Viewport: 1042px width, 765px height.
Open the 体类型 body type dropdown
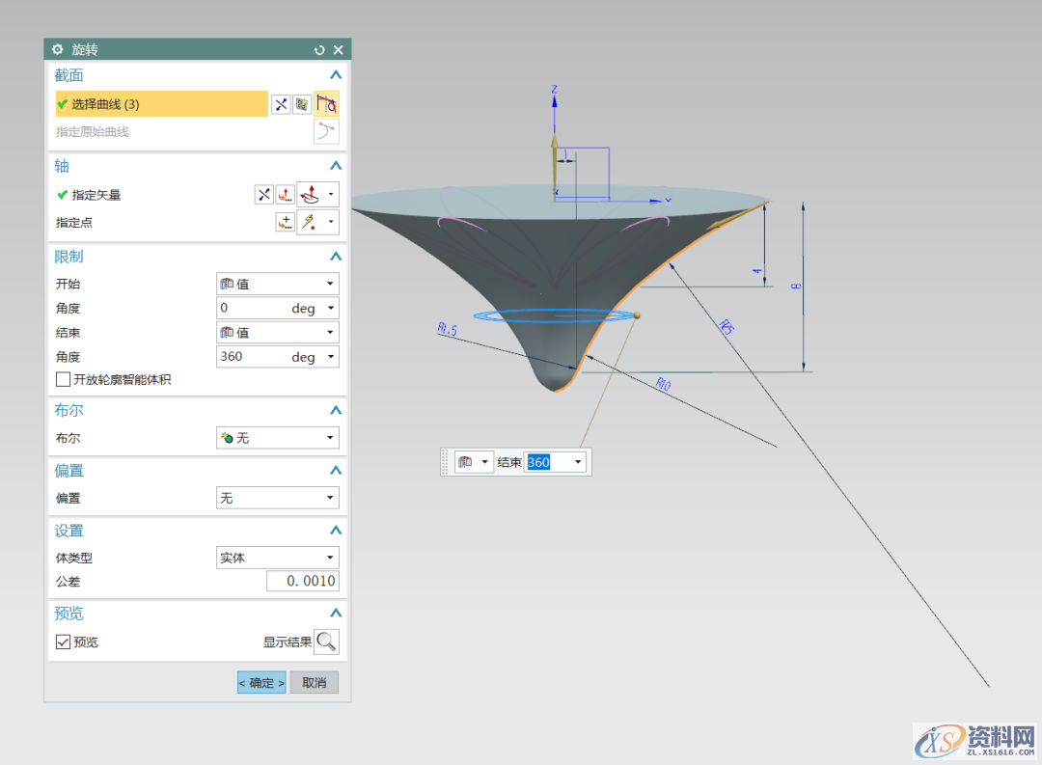coord(277,558)
